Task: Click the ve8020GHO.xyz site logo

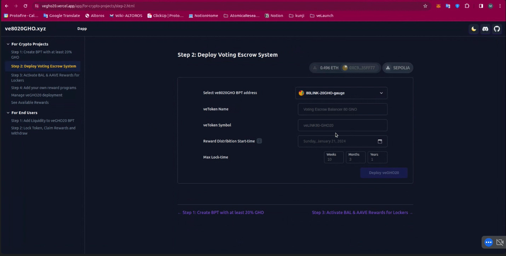Action: pos(25,29)
